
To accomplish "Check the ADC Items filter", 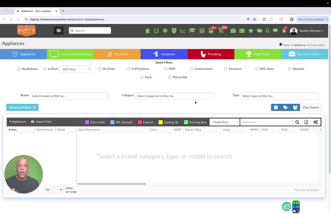I will (x=257, y=69).
